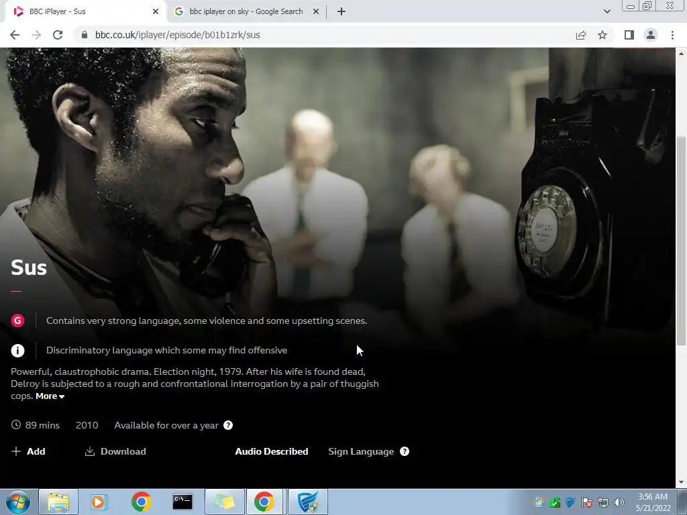This screenshot has height=515, width=687.
Task: Click the availability help question mark
Action: [x=228, y=425]
